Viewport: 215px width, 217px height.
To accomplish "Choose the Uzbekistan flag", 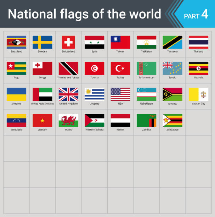I will coord(146,94).
